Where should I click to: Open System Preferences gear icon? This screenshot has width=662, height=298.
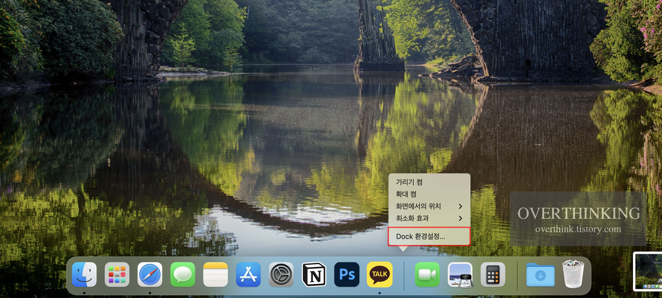point(281,274)
